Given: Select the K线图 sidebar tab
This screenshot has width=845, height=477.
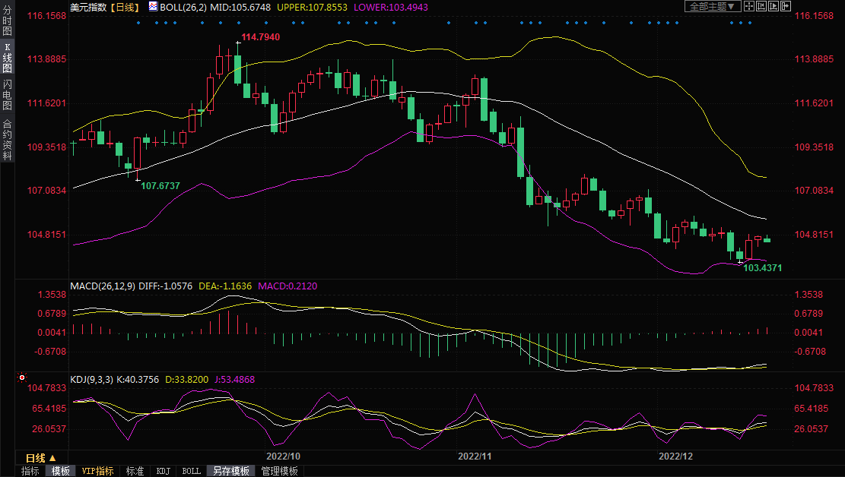Looking at the screenshot, I should click(7, 58).
